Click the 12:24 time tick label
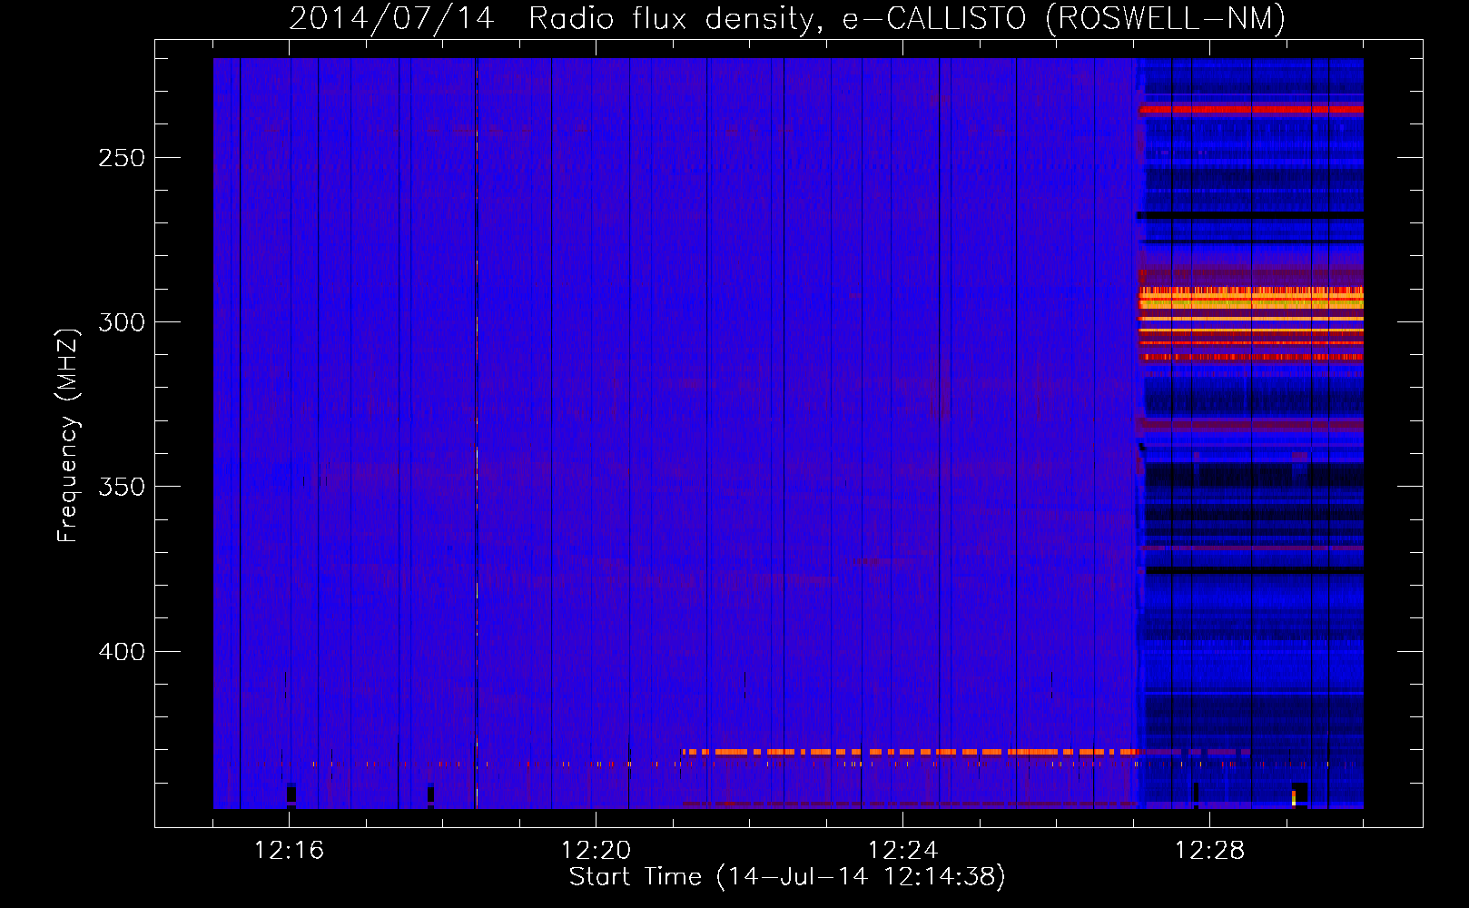 [902, 851]
